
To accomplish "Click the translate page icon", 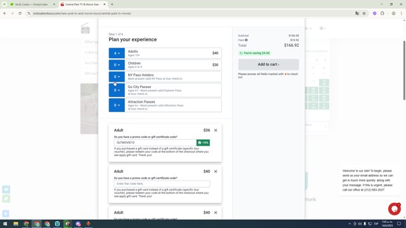I will (357, 13).
